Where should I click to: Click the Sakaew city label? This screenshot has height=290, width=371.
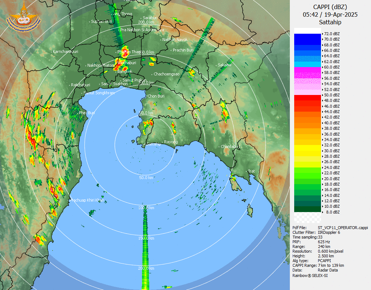tap(225, 65)
